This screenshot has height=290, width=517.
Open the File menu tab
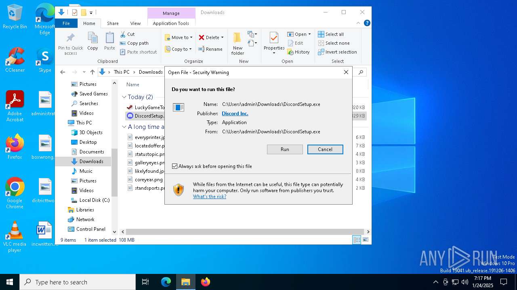[66, 23]
